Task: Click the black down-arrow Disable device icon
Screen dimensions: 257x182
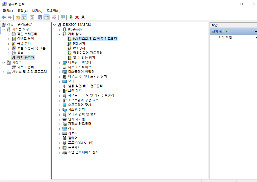Action: (83, 17)
